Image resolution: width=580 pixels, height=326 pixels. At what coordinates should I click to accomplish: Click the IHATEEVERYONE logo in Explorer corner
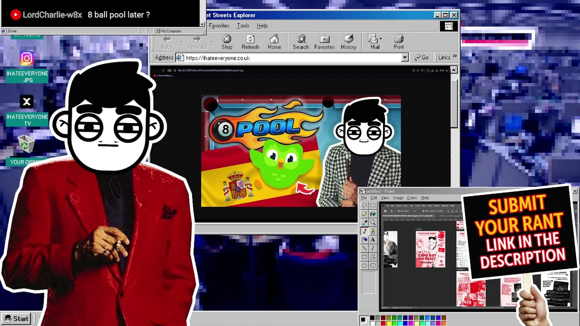pyautogui.click(x=449, y=26)
